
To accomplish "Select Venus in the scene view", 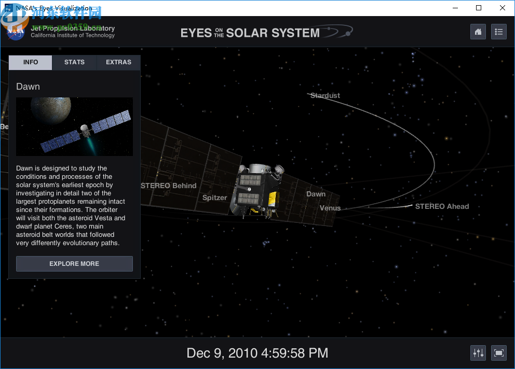I will coord(330,208).
